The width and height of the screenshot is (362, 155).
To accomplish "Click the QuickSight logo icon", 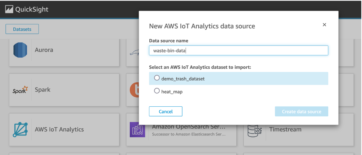I will tap(9, 9).
